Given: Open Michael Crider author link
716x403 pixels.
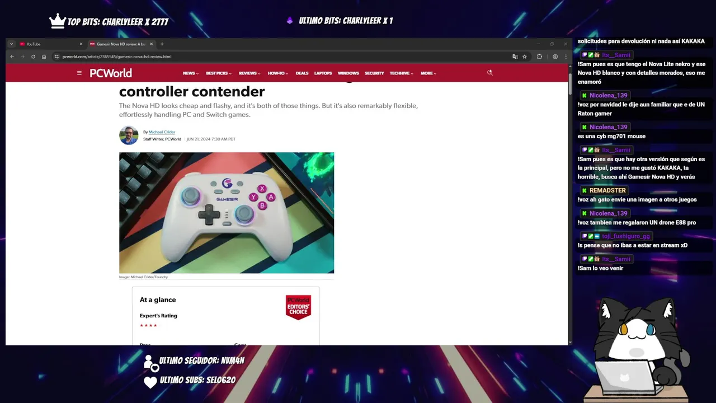Looking at the screenshot, I should click(162, 132).
